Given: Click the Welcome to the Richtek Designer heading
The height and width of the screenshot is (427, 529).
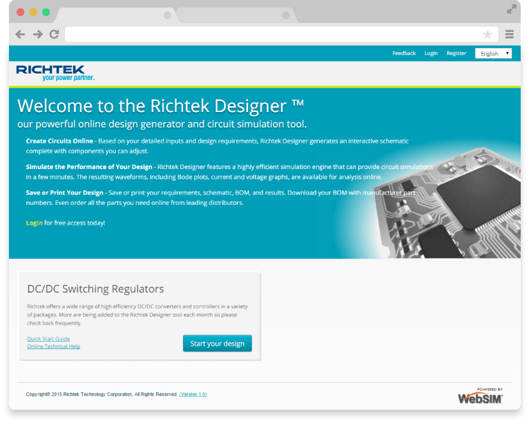Looking at the screenshot, I should point(161,106).
